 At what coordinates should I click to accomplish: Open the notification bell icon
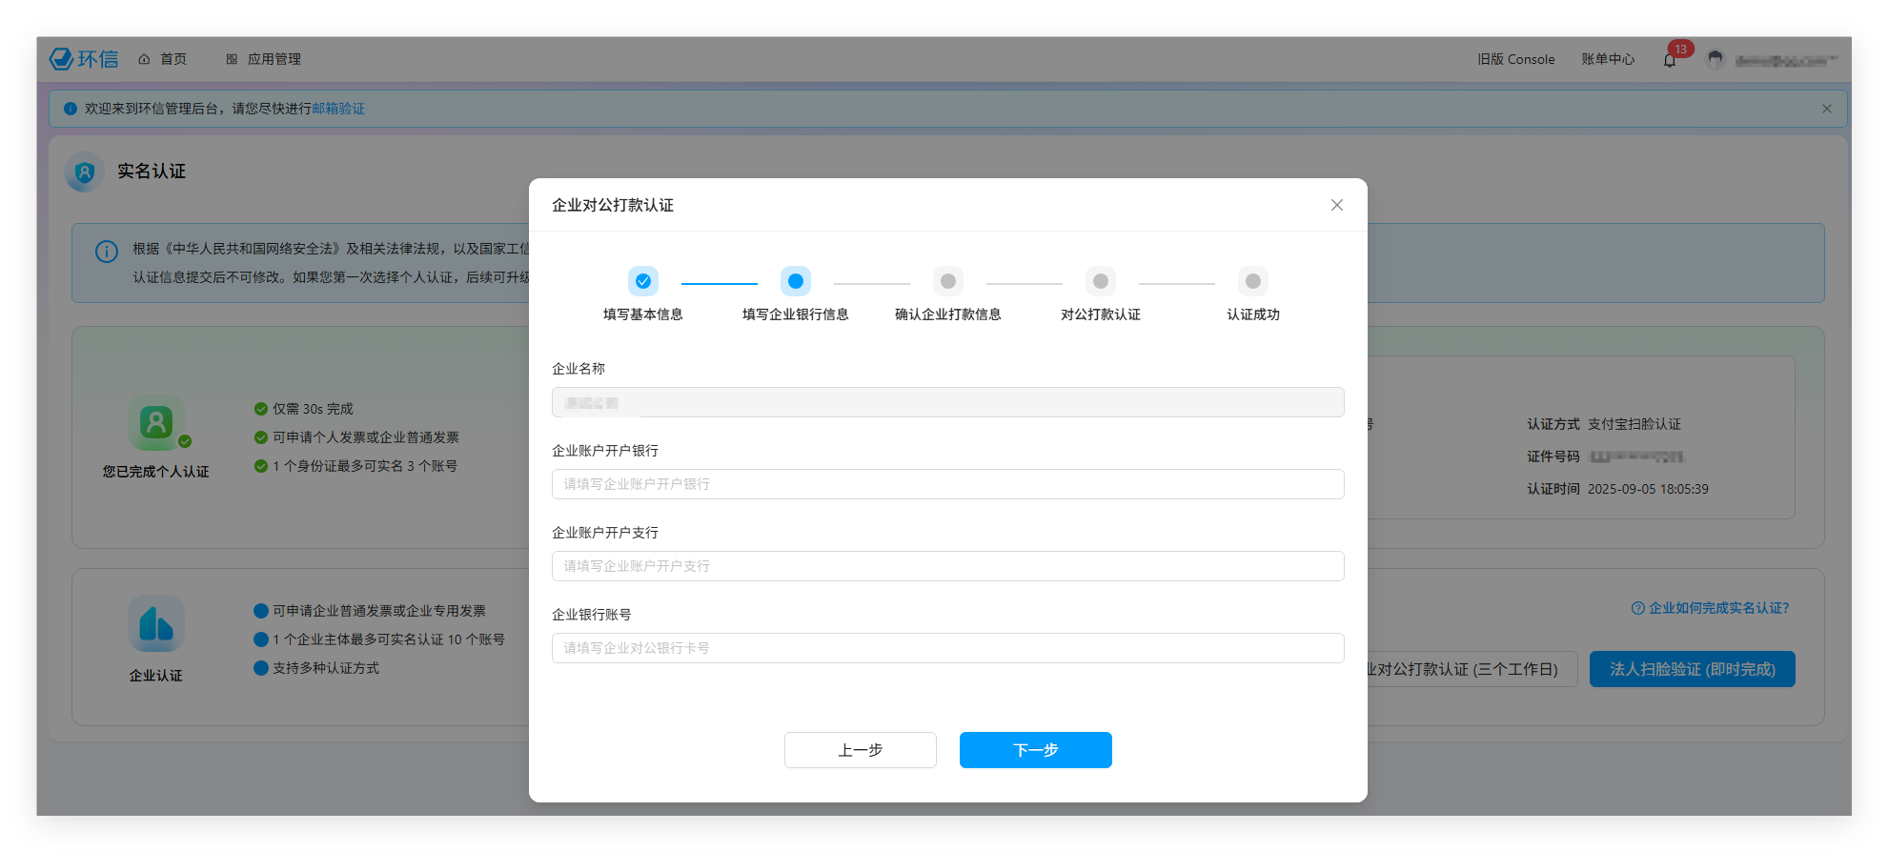coord(1670,60)
